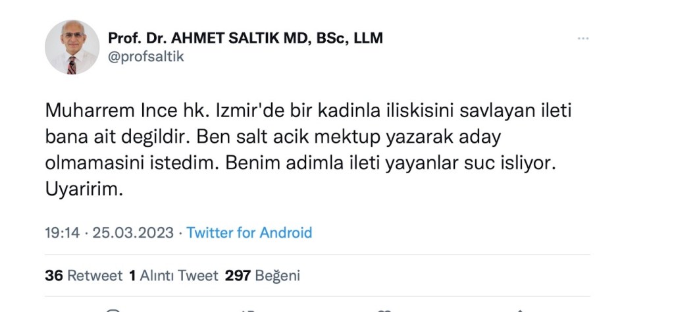The width and height of the screenshot is (674, 312).
Task: Click the 19:14 tweet time
Action: (62, 232)
